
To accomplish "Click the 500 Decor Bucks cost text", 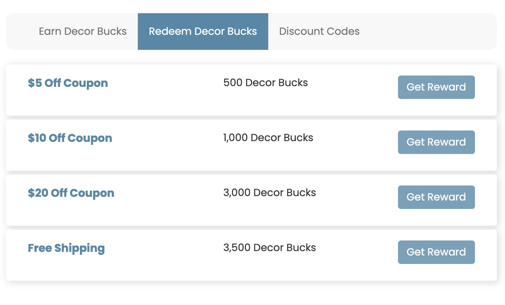I will click(265, 83).
